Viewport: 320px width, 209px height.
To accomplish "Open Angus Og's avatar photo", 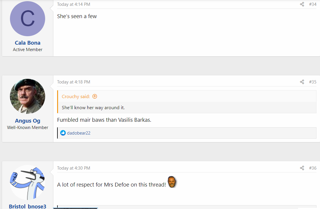I will 28,96.
